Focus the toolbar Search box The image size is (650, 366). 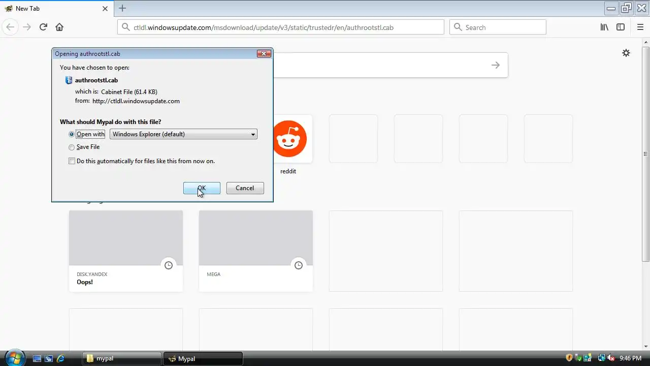click(498, 27)
